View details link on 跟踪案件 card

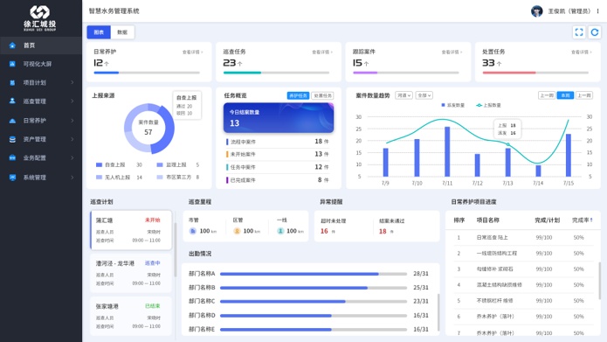452,52
